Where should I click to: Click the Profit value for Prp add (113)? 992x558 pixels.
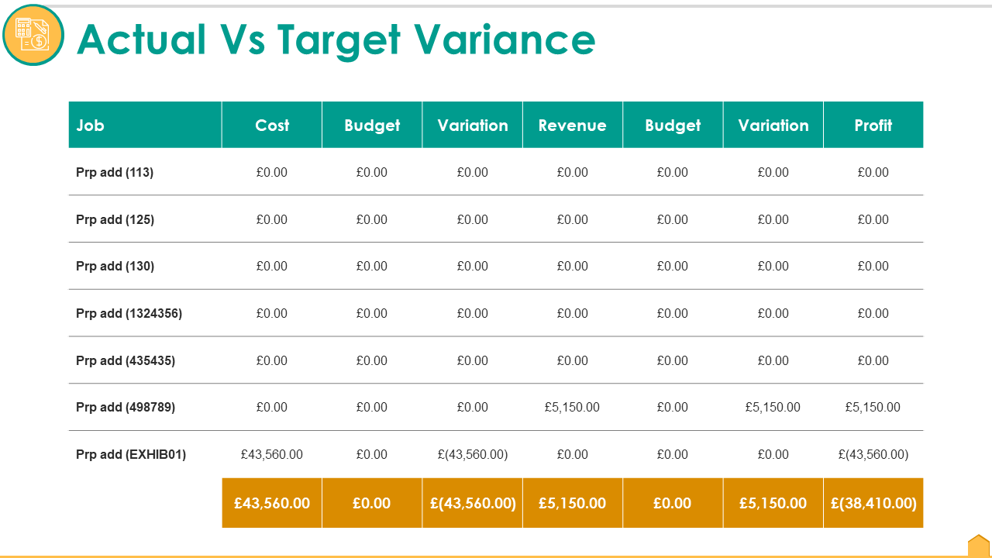[x=873, y=172]
